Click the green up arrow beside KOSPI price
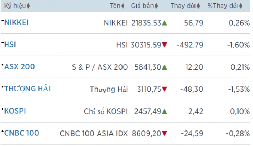This screenshot has width=253, height=146. (165, 112)
